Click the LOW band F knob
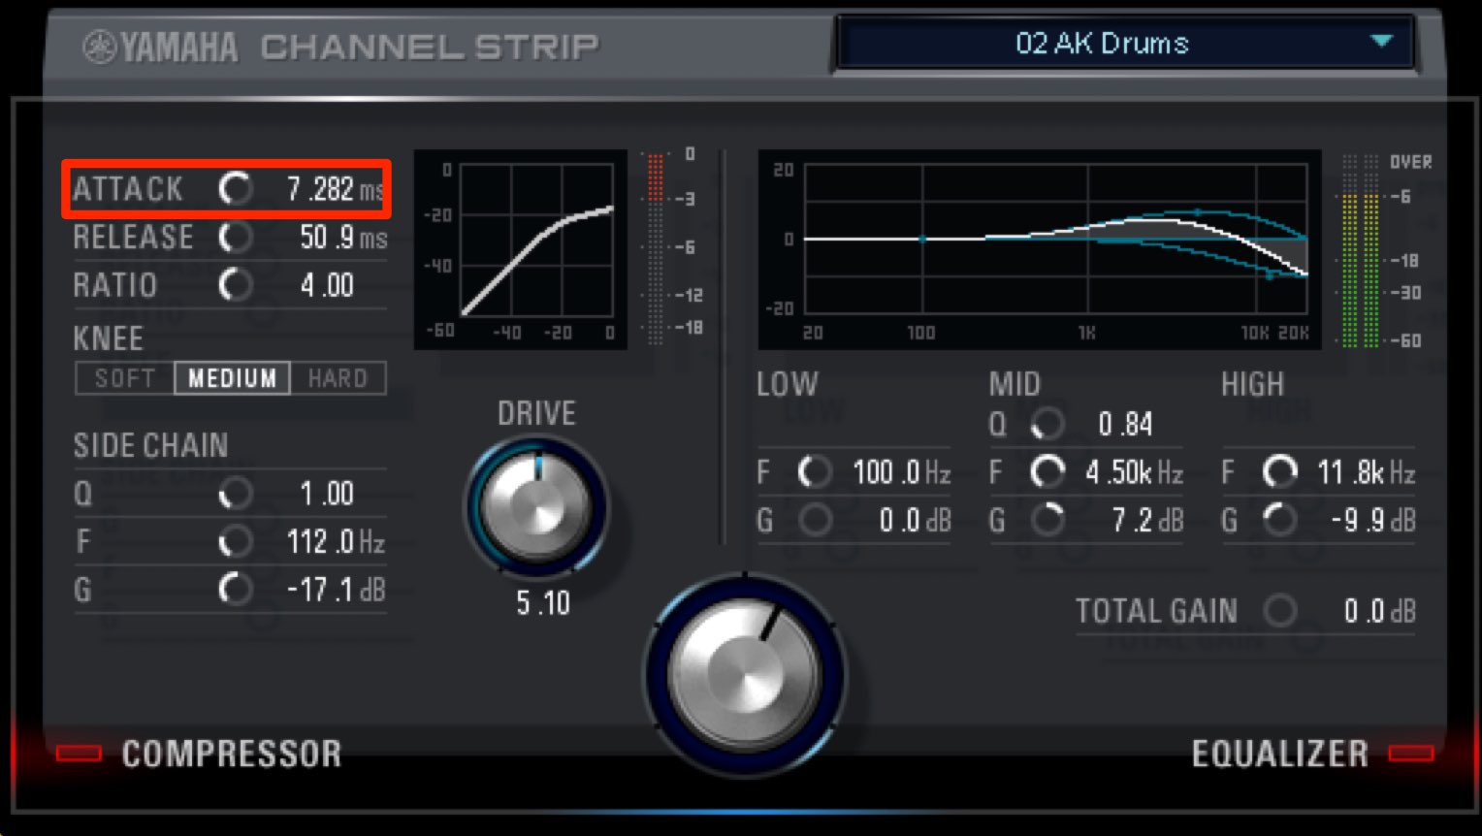 [815, 472]
